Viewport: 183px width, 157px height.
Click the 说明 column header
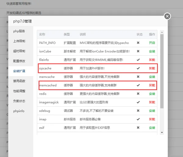click(x=83, y=35)
